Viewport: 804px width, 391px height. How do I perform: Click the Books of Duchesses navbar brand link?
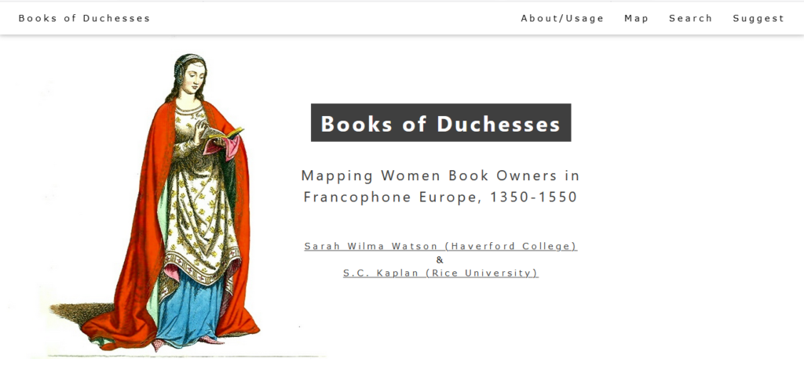click(x=84, y=18)
